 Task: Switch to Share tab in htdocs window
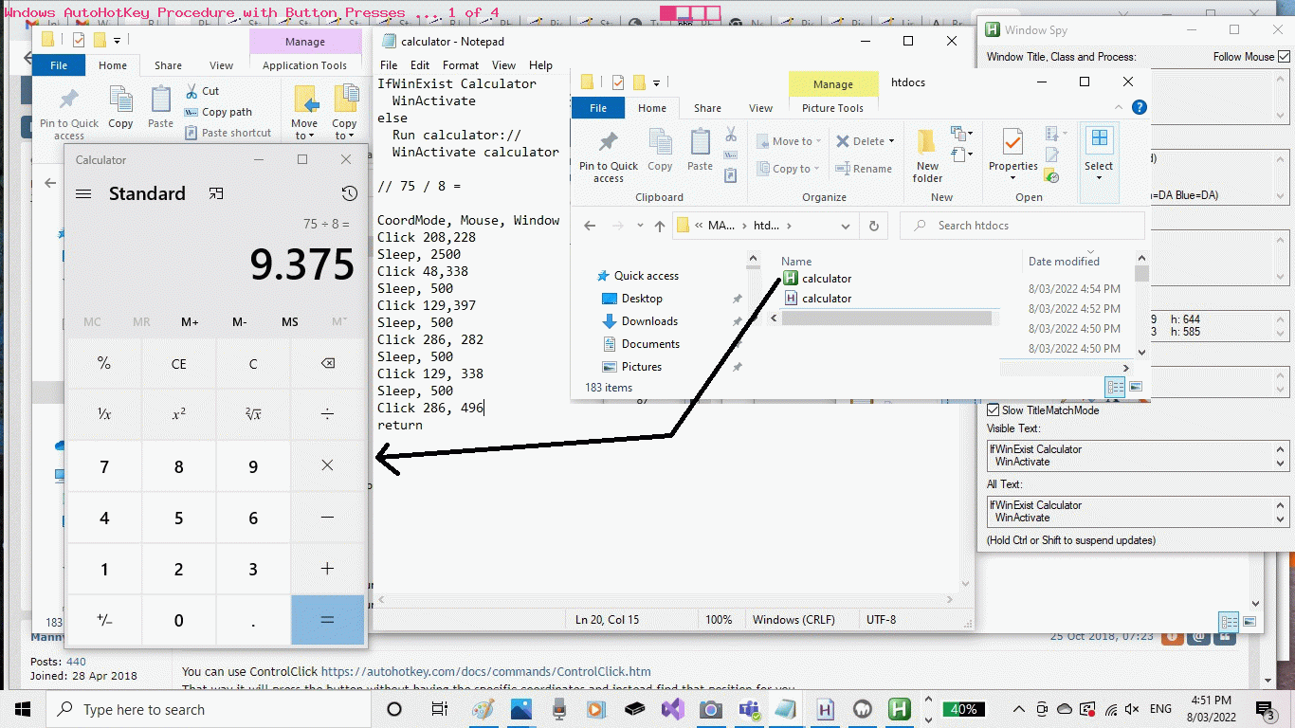pyautogui.click(x=707, y=108)
